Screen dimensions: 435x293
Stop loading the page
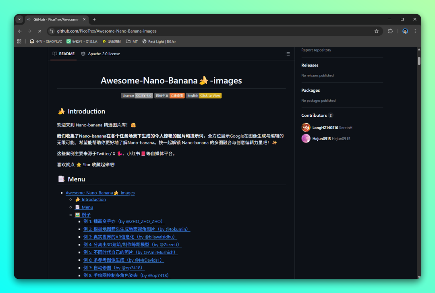[39, 31]
